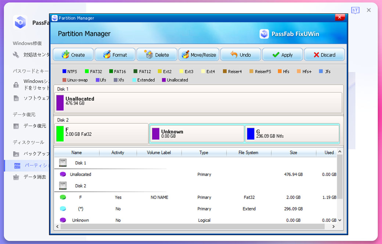Click the NTFS blue legend swatch
The image size is (382, 244).
(x=64, y=72)
